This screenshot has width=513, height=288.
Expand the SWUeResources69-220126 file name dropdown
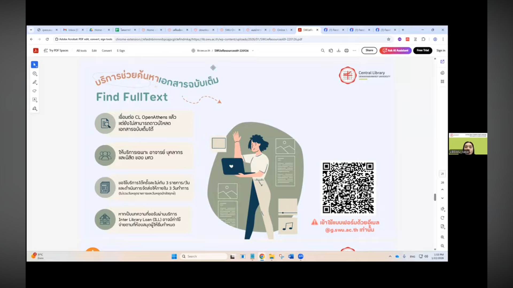tap(253, 51)
